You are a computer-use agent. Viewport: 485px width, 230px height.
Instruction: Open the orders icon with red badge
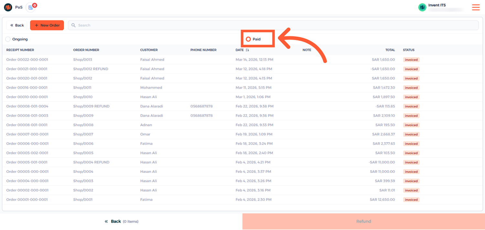[x=31, y=7]
